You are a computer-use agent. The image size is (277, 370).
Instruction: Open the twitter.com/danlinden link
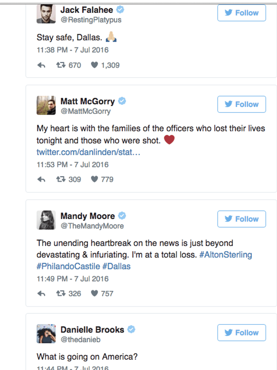88,152
